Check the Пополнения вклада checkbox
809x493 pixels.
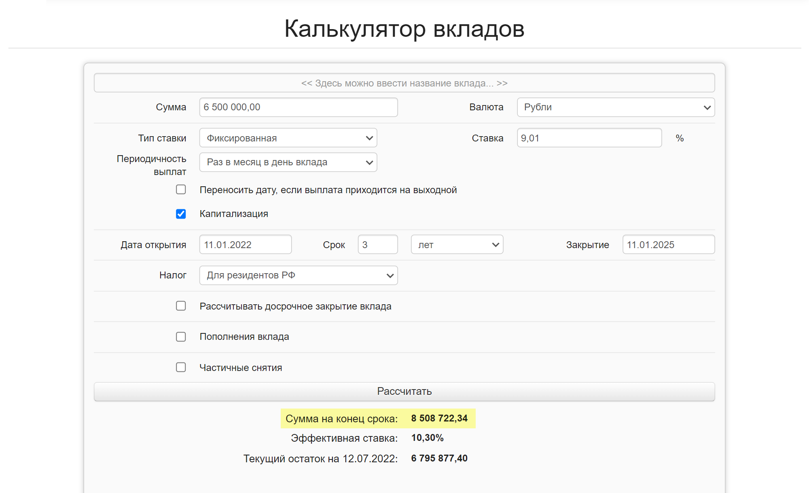coord(181,337)
